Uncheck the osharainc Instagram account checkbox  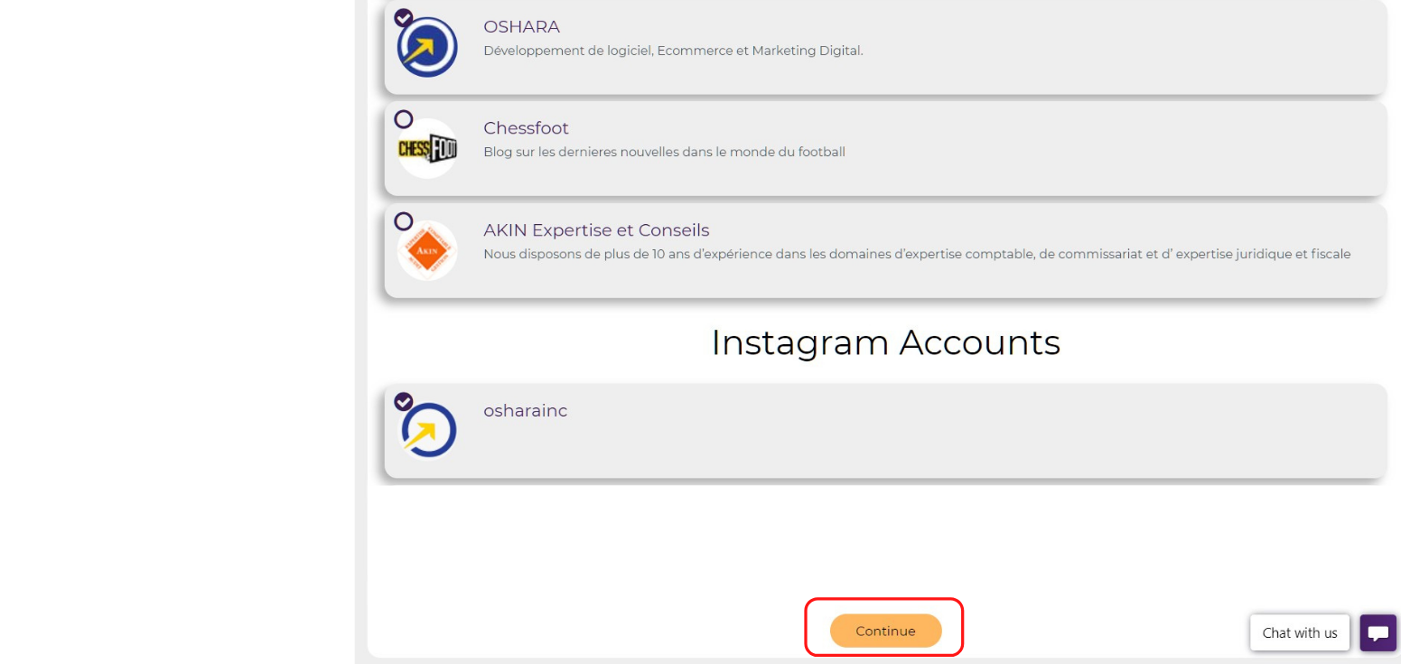404,401
